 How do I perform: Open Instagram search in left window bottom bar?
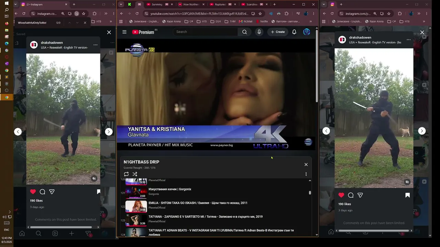point(38,234)
